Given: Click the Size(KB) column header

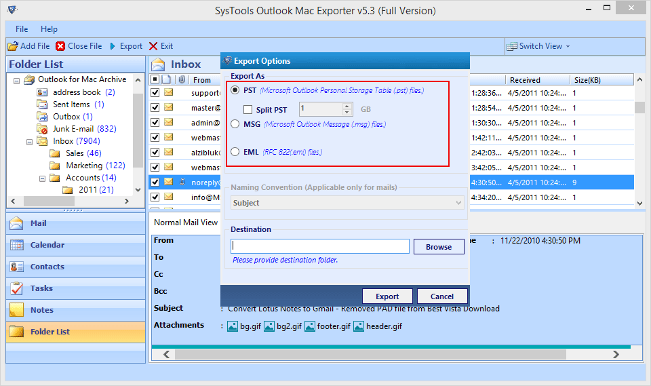Looking at the screenshot, I should point(601,80).
